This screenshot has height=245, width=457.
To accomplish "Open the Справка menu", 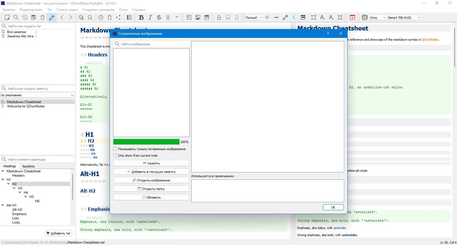I will pos(139,10).
